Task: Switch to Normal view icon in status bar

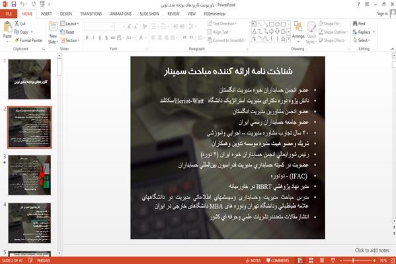Action: point(300,260)
